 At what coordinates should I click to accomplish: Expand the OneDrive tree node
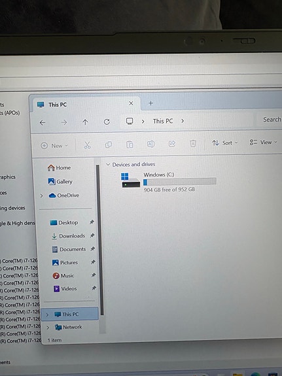[41, 196]
